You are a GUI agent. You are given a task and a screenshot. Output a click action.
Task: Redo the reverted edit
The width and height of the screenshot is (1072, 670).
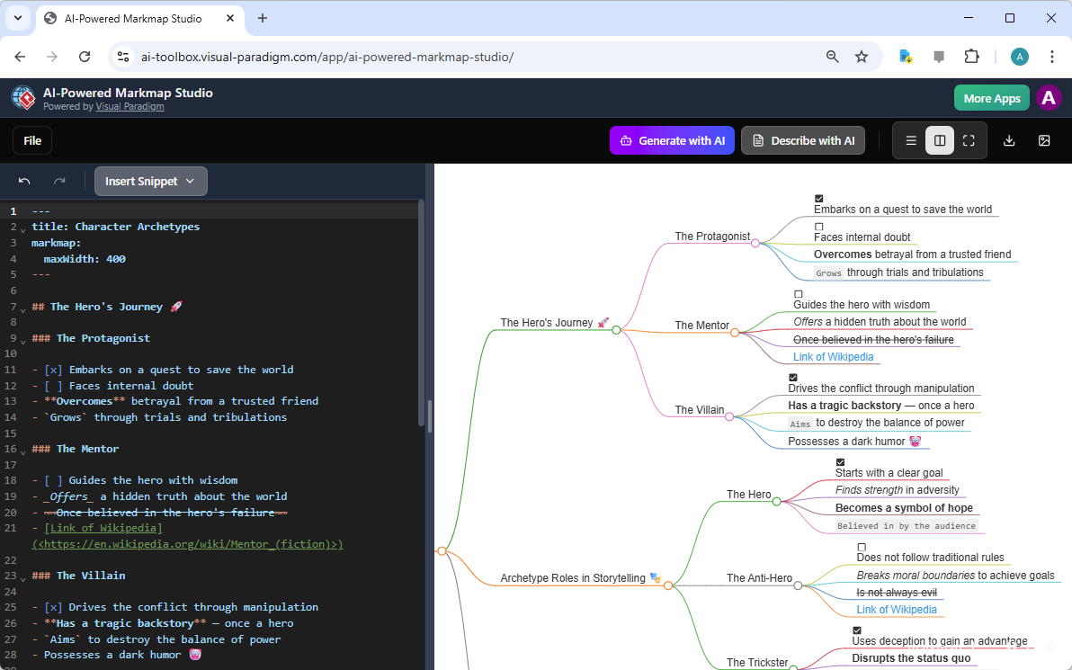[x=60, y=181]
